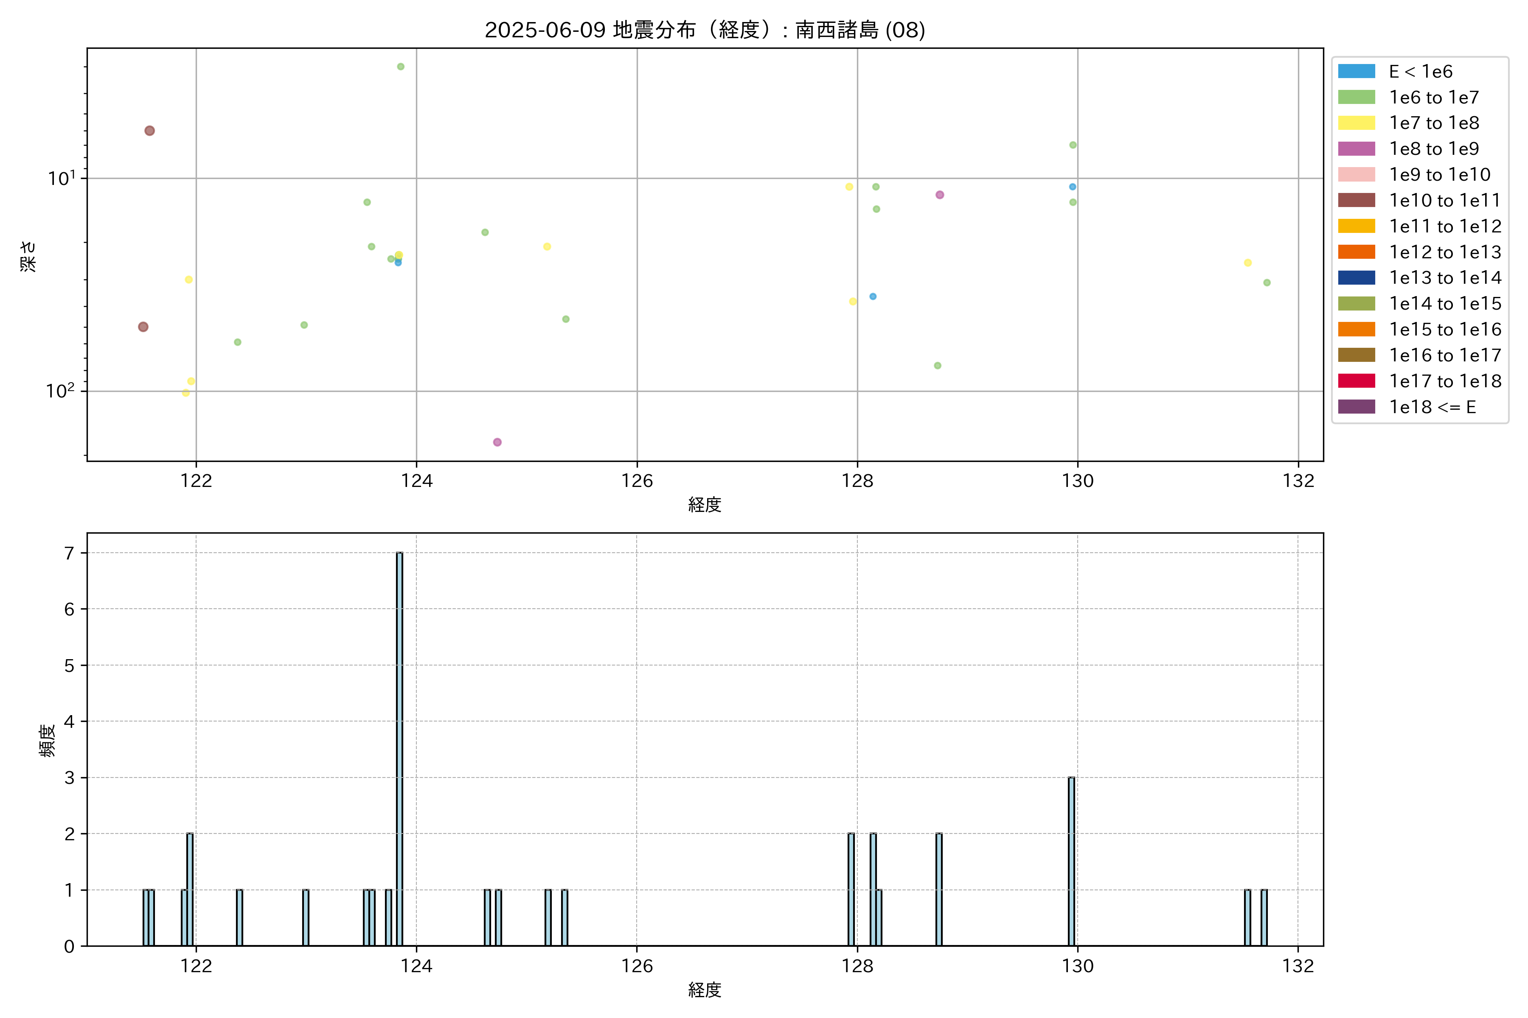Click the 頻度 y-axis label on the histogram

point(47,740)
